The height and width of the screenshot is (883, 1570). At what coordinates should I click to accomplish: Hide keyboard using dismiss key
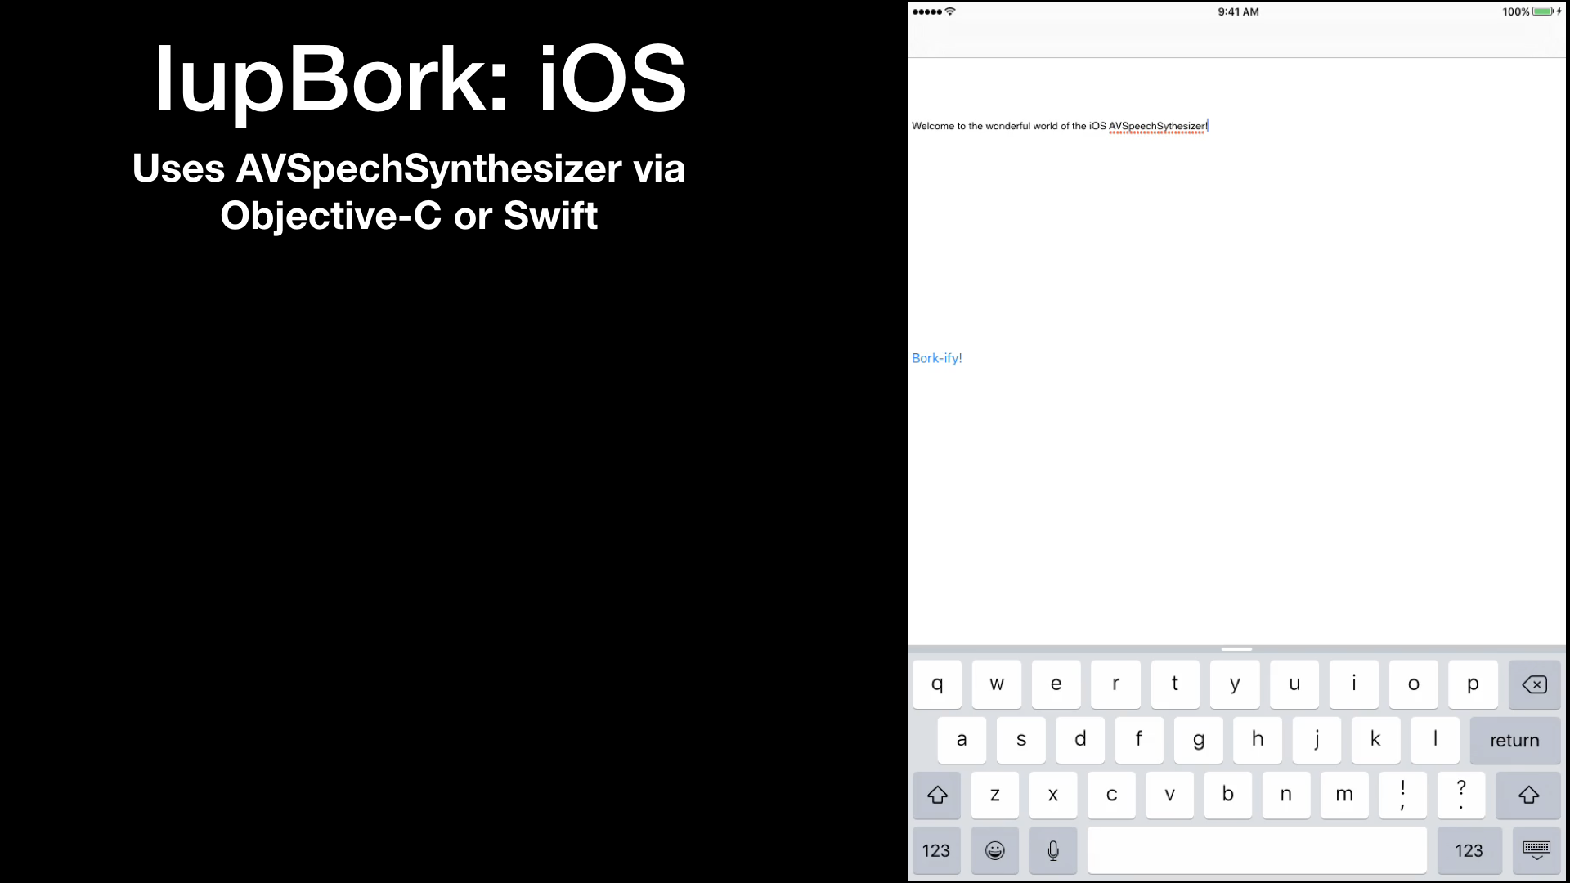[x=1536, y=850]
